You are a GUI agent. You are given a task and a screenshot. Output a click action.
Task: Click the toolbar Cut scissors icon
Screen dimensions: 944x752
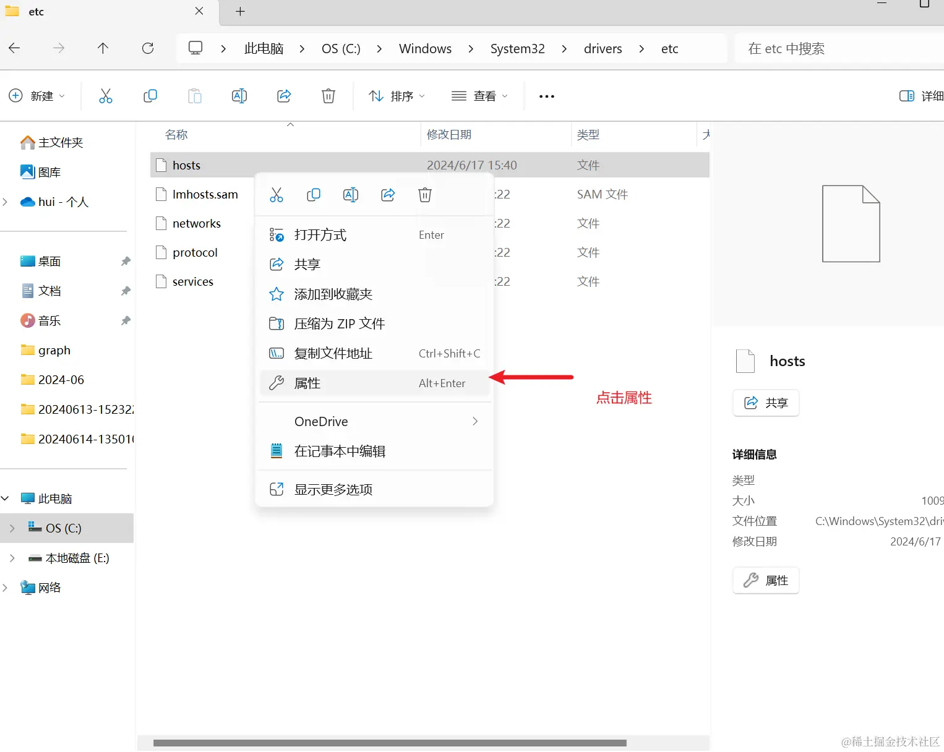point(106,96)
